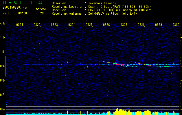Click observer name Takanori Kawachi
The width and height of the screenshot is (182, 115).
coord(102,3)
